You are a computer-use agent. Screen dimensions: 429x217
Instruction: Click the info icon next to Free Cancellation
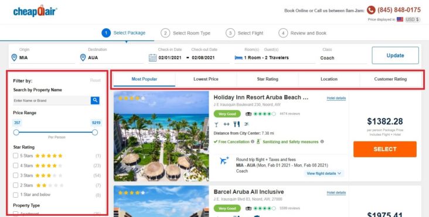pos(253,142)
